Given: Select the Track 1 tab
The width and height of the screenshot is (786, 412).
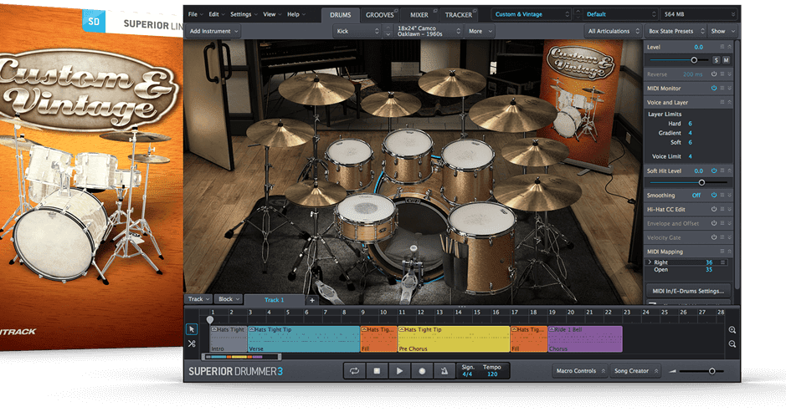Looking at the screenshot, I should click(x=275, y=300).
